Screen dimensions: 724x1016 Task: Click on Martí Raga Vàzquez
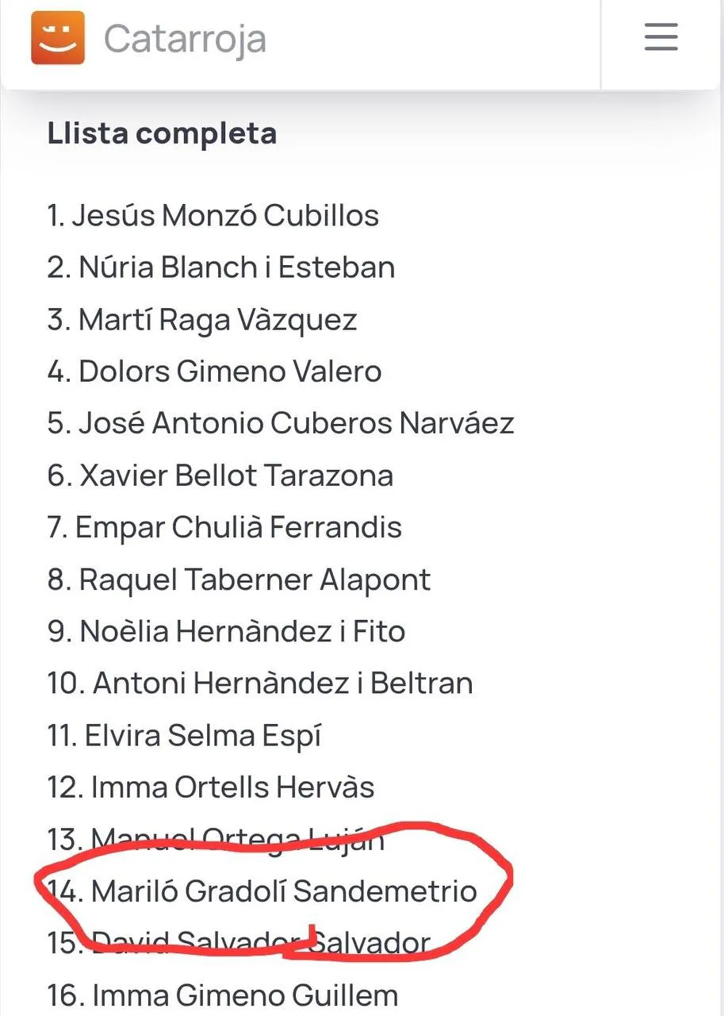pos(201,320)
